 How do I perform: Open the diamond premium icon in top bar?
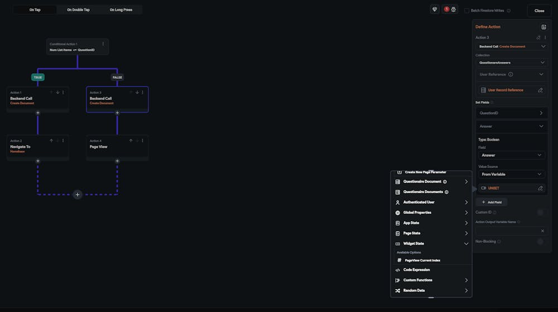(435, 9)
